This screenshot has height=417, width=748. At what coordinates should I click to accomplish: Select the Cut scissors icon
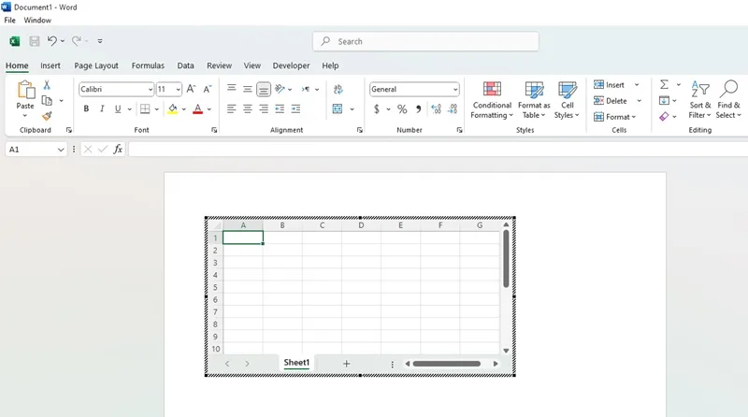pyautogui.click(x=47, y=85)
